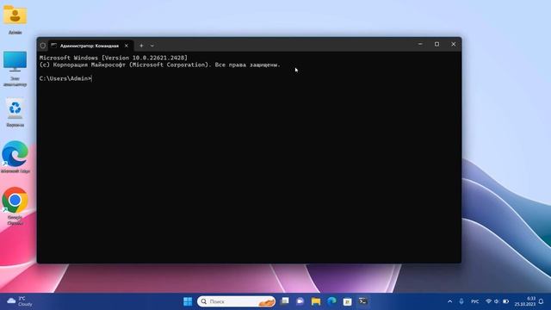
Task: Open the Teams Chat taskbar icon
Action: [x=300, y=301]
